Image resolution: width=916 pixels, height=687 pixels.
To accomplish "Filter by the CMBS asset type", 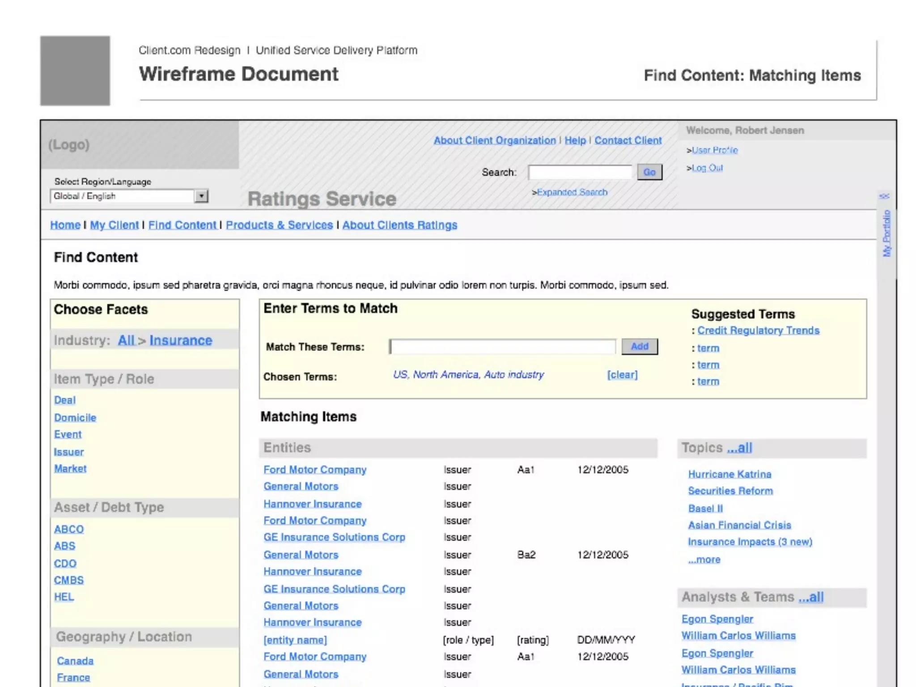I will pos(68,580).
